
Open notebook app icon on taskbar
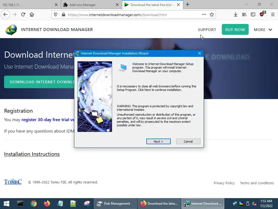click(x=60, y=204)
